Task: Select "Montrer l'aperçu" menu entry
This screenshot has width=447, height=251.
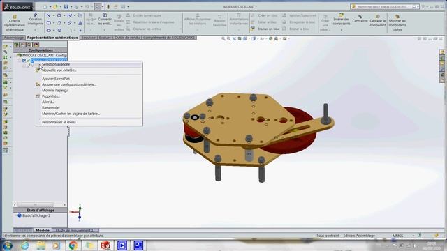Action: tap(89, 90)
